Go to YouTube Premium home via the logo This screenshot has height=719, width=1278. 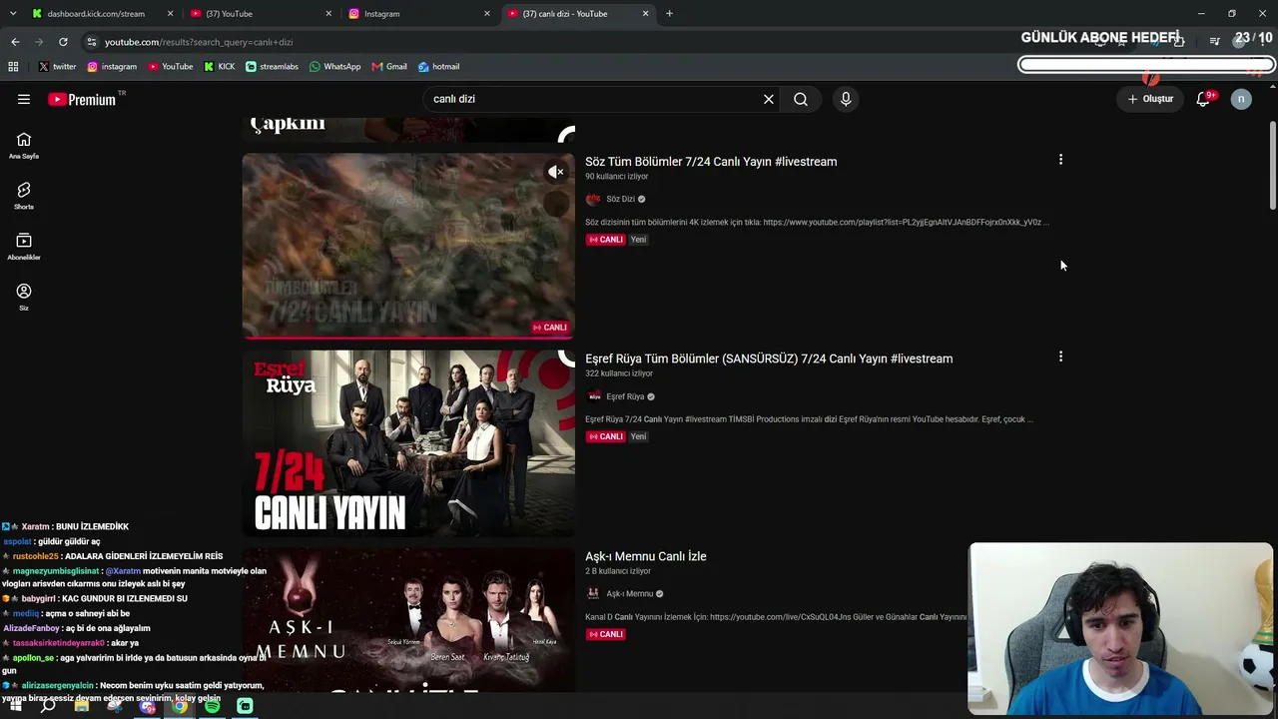pyautogui.click(x=82, y=99)
